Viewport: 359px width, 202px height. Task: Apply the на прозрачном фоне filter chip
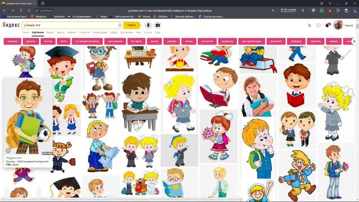pyautogui.click(x=88, y=41)
